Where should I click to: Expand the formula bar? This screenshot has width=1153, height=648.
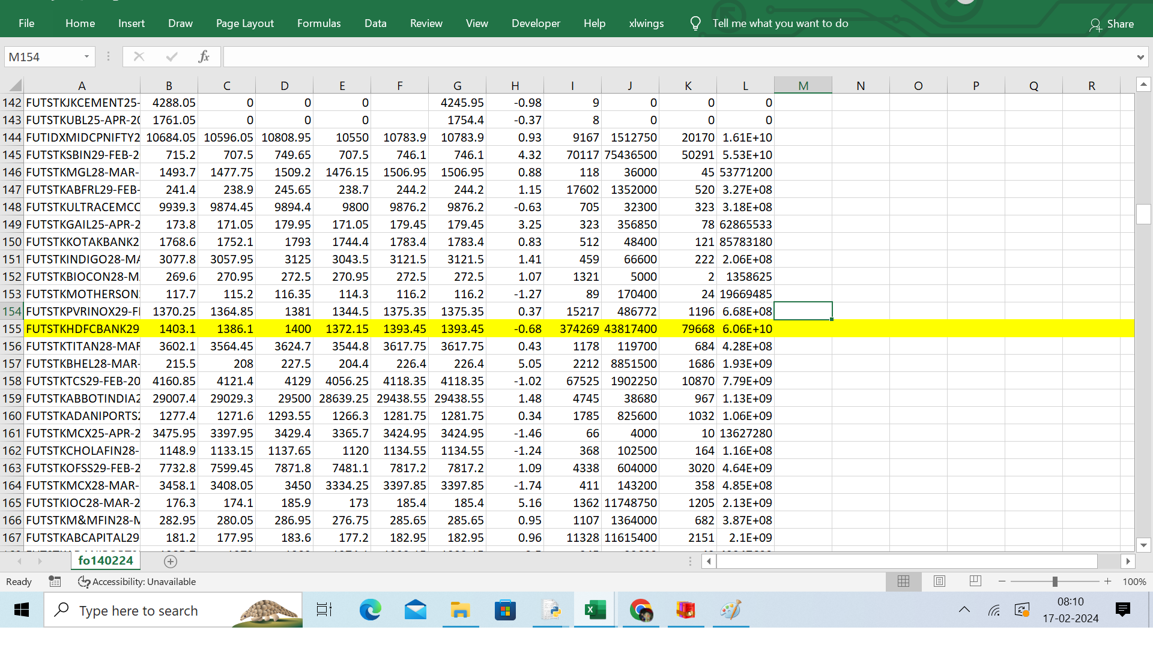1140,57
